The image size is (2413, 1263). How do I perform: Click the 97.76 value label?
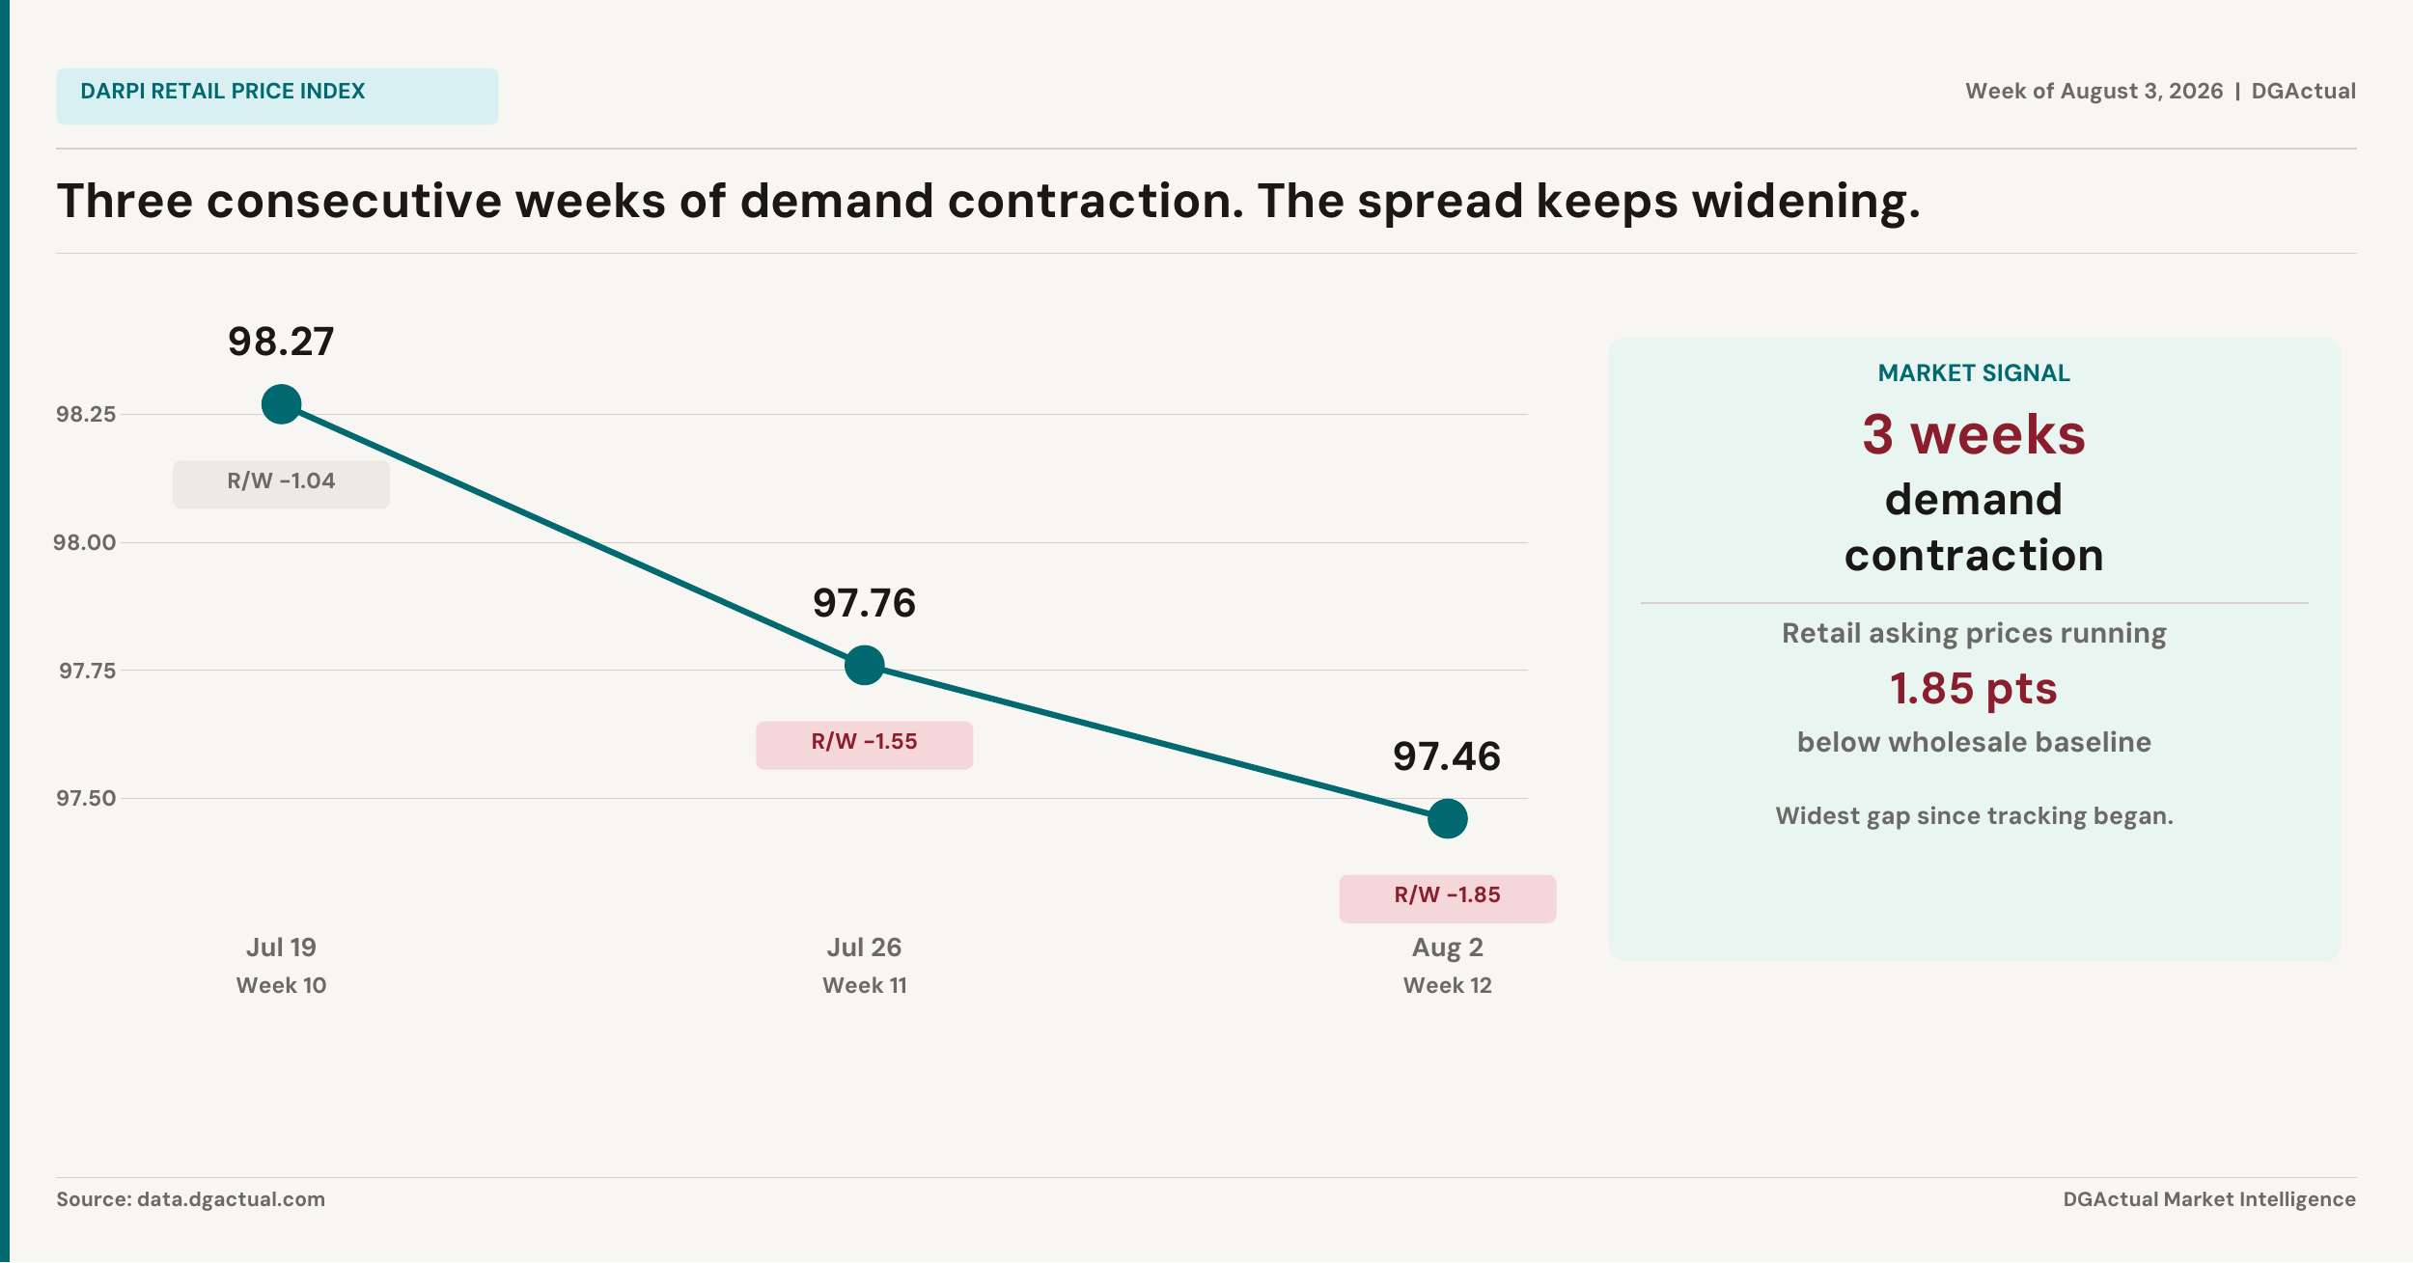tap(864, 603)
